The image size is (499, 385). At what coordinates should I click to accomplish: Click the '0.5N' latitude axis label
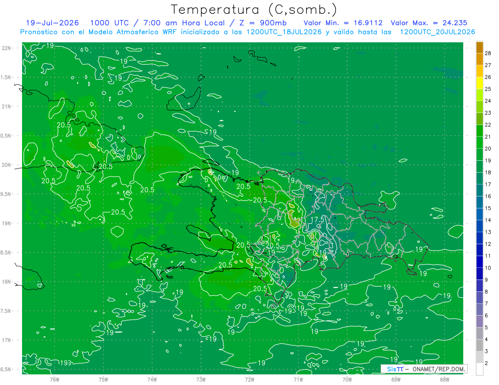pyautogui.click(x=6, y=136)
